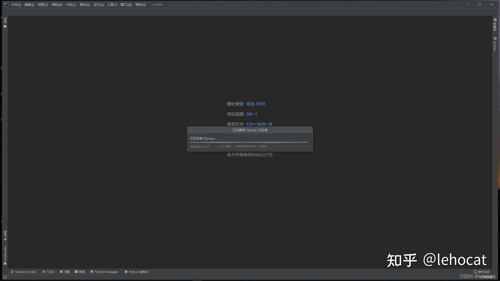This screenshot has width=500, height=281.
Task: Open the 终端 terminal panel
Action: (80, 272)
